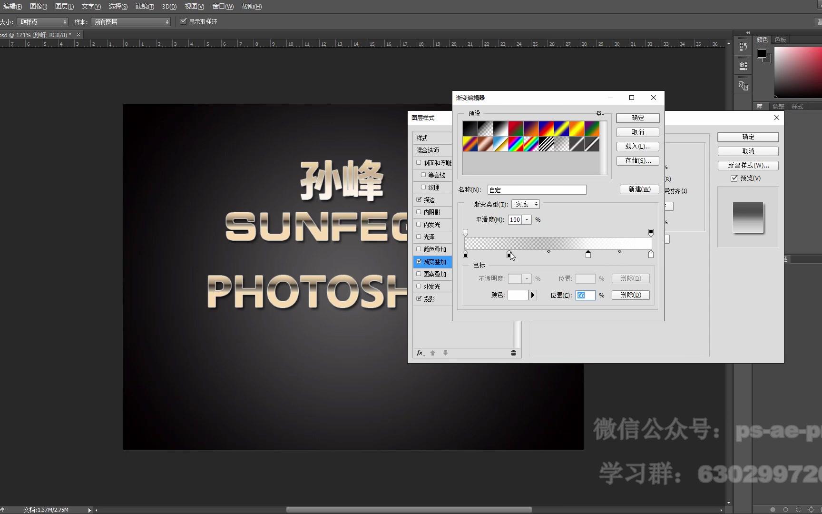Disable the Gradient Overlay checkbox
Image resolution: width=822 pixels, height=514 pixels.
click(x=419, y=261)
